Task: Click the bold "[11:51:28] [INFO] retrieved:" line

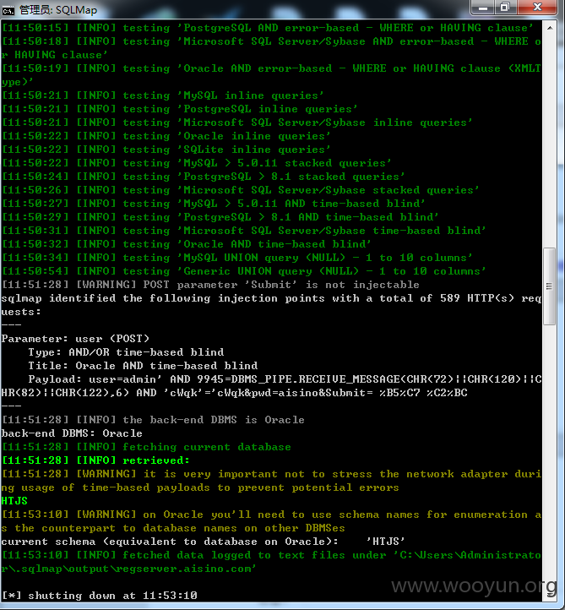Action: point(95,460)
